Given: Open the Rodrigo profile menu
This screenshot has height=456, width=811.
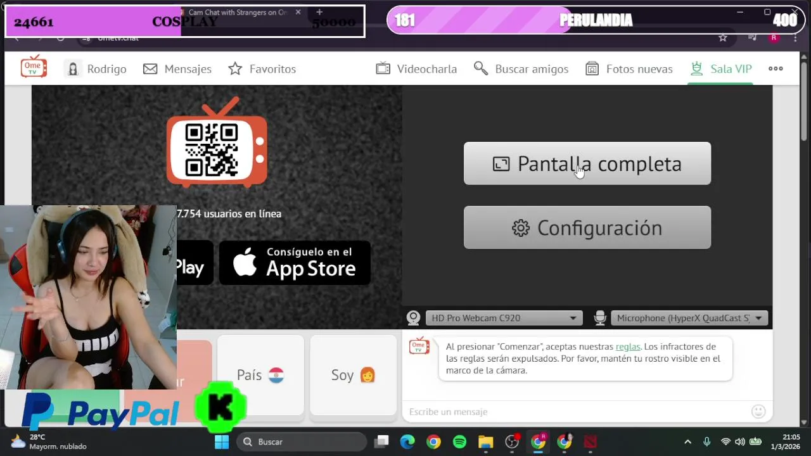Looking at the screenshot, I should [x=96, y=69].
